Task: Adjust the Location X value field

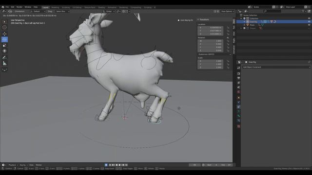Action: (x=210, y=28)
